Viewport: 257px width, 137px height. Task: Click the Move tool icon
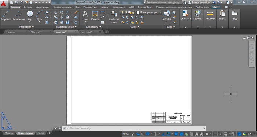pos(56,12)
